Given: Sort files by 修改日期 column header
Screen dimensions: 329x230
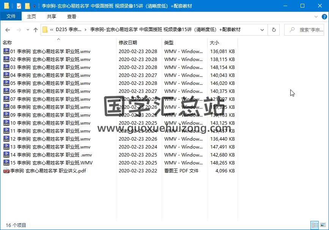Looking at the screenshot, I should pos(128,43).
